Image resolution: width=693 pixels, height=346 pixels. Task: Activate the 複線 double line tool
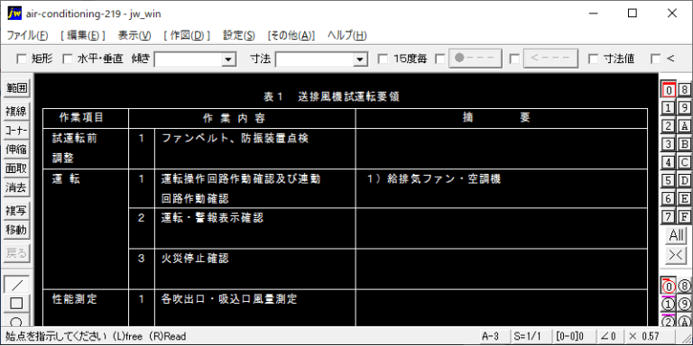click(16, 112)
